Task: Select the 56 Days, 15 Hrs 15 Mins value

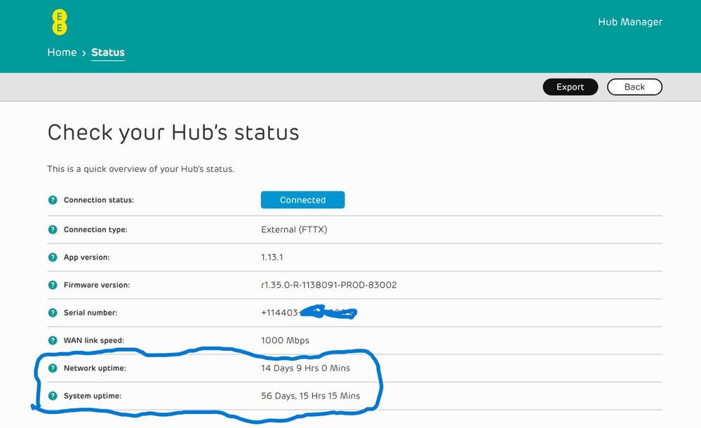Action: coord(310,396)
